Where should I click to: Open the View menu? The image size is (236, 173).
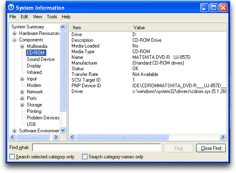(37, 17)
